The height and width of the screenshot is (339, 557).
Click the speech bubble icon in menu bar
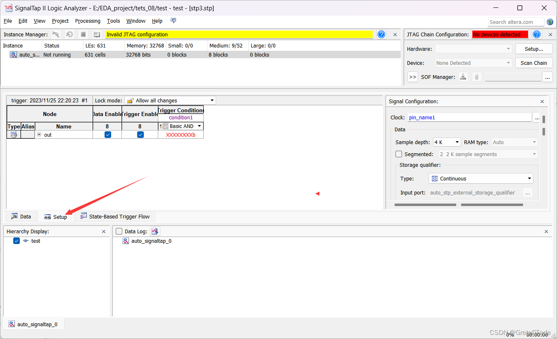pos(173,21)
